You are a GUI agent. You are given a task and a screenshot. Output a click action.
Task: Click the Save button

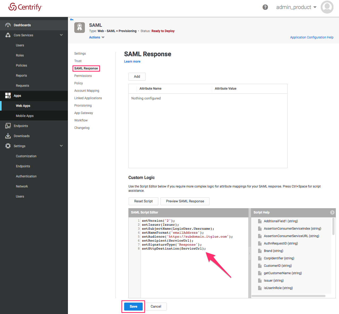pyautogui.click(x=133, y=307)
